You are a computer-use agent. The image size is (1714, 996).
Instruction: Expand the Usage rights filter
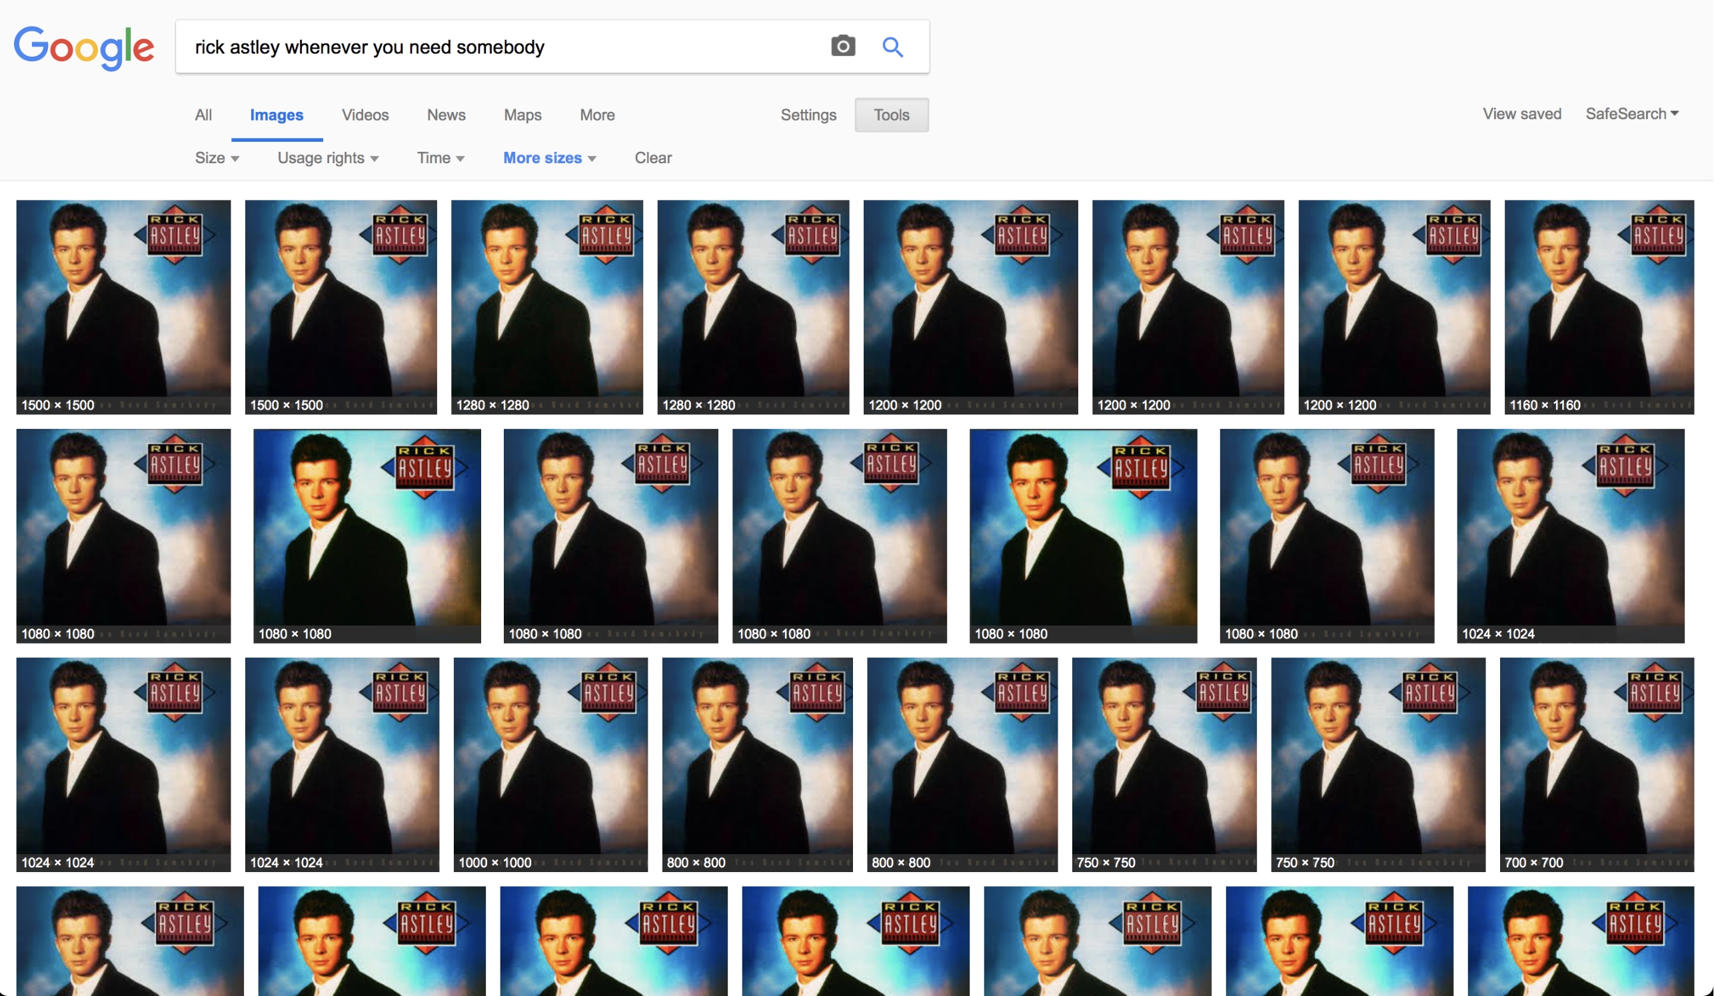(328, 158)
